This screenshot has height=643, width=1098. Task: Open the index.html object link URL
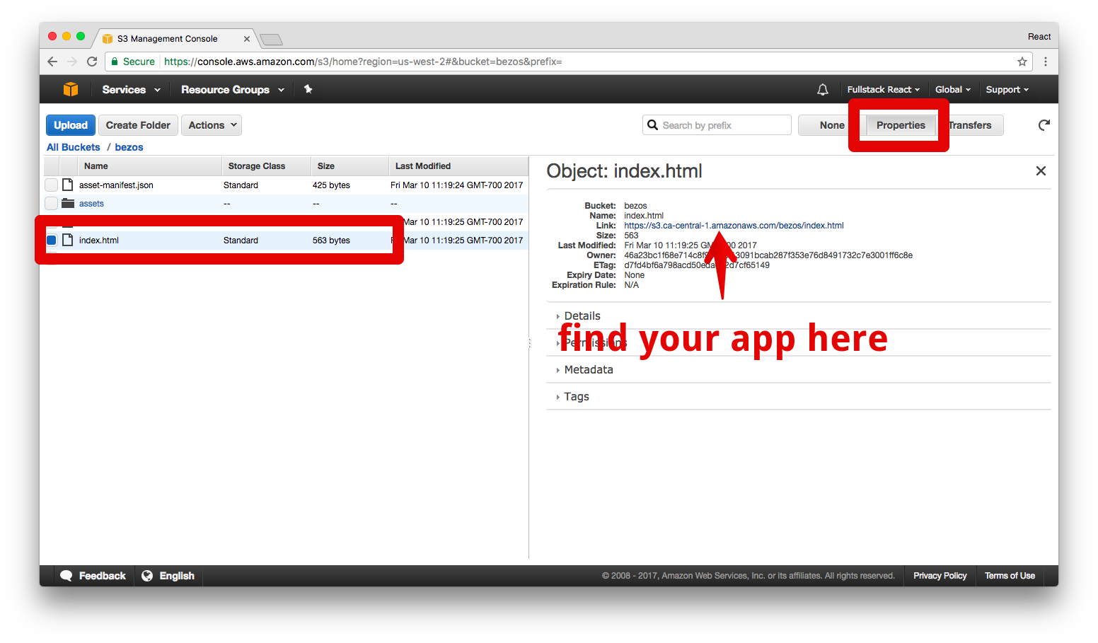click(x=734, y=226)
